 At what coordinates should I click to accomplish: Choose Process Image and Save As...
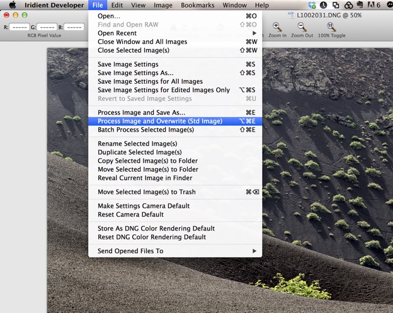pyautogui.click(x=175, y=113)
